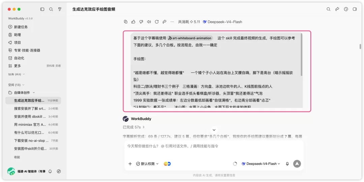Viewport: 364px width, 182px height.
Task: Open search in the sidebar header
Action: 51,9
